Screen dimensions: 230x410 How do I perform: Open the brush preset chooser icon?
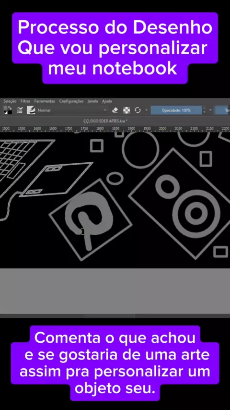click(x=31, y=110)
